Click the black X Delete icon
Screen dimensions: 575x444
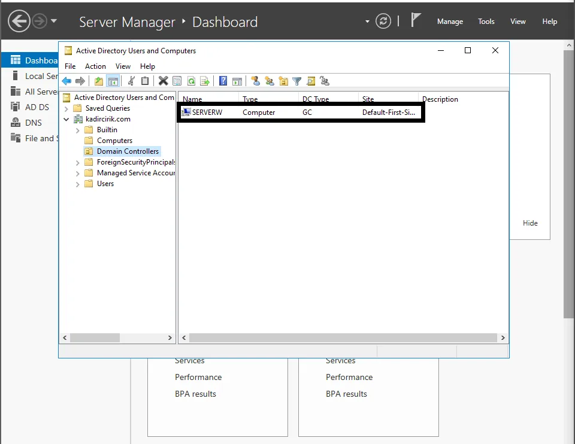163,81
